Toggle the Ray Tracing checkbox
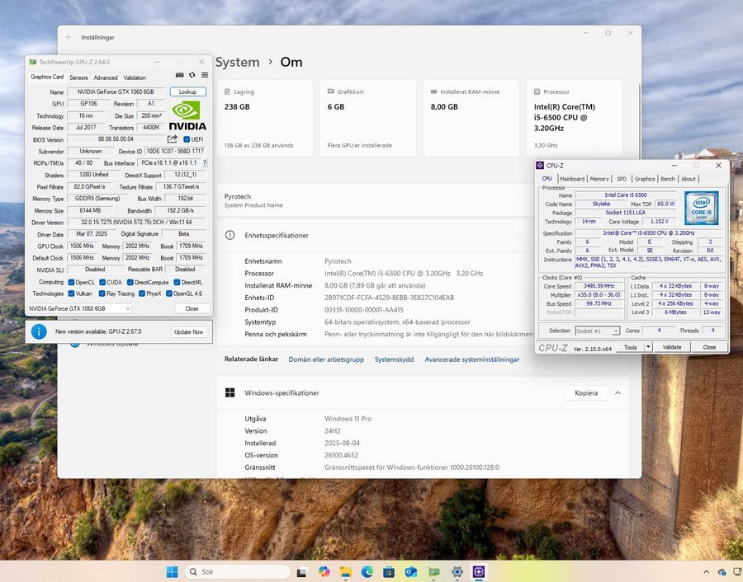This screenshot has height=582, width=743. tap(102, 293)
